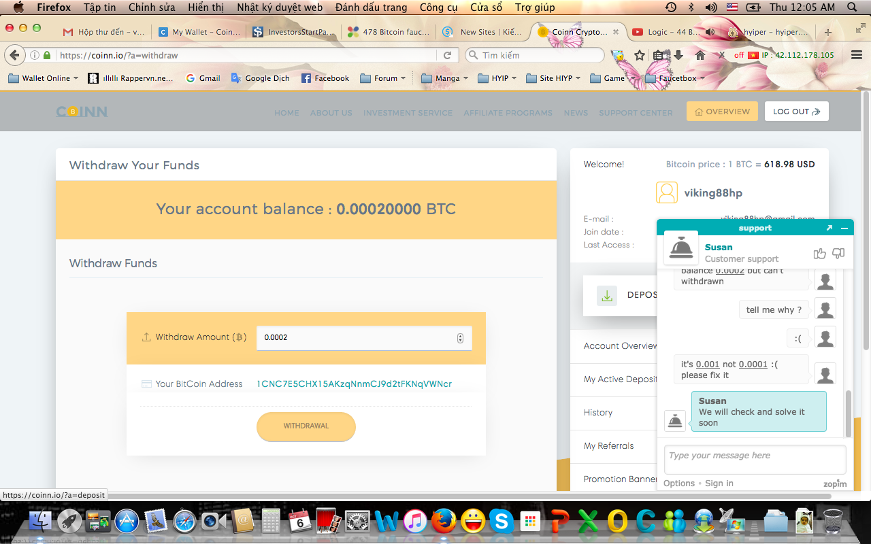Open the Công cụ menu
This screenshot has height=544, width=871.
[x=439, y=7]
